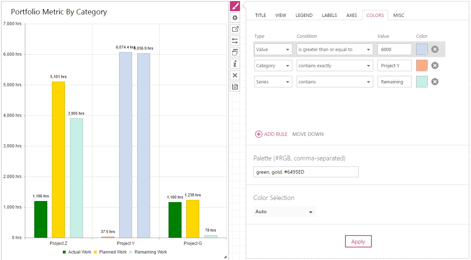
Task: Remove the Project Y category rule
Action: pyautogui.click(x=435, y=65)
